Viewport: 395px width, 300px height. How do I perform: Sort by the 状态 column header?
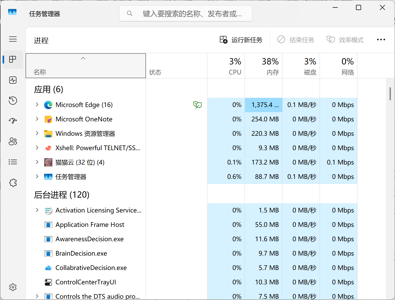(176, 66)
